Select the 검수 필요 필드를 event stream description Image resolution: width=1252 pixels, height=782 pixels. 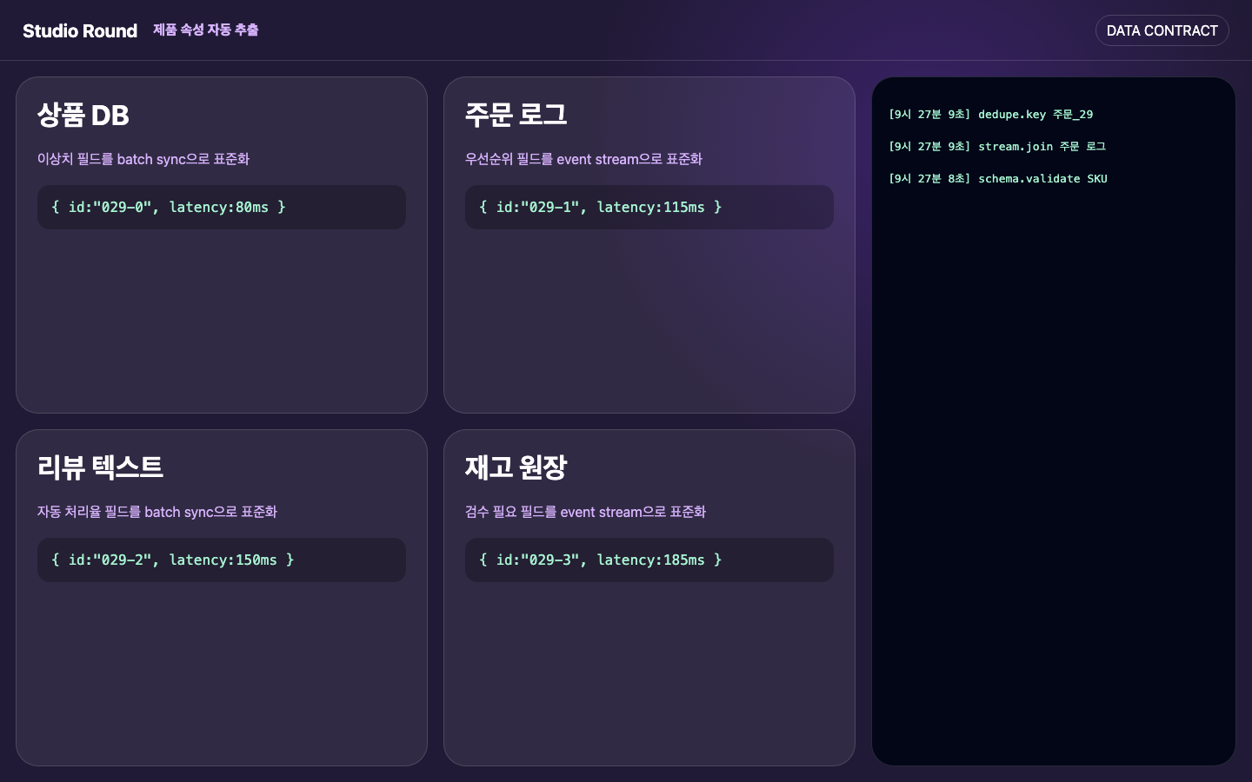(x=585, y=512)
